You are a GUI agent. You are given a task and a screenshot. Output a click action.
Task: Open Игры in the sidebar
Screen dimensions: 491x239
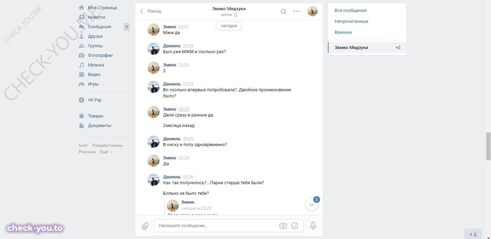tap(93, 84)
